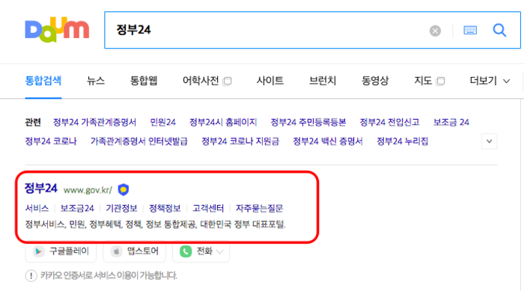Open the Daum logo home page
Image resolution: width=524 pixels, height=291 pixels.
click(57, 30)
